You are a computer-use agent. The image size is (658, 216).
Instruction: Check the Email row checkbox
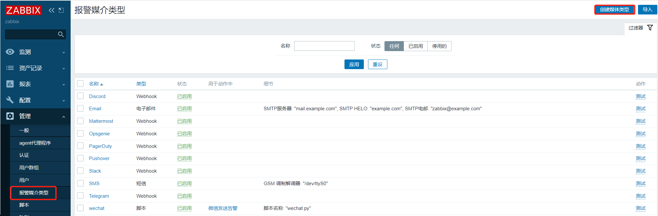[x=80, y=108]
